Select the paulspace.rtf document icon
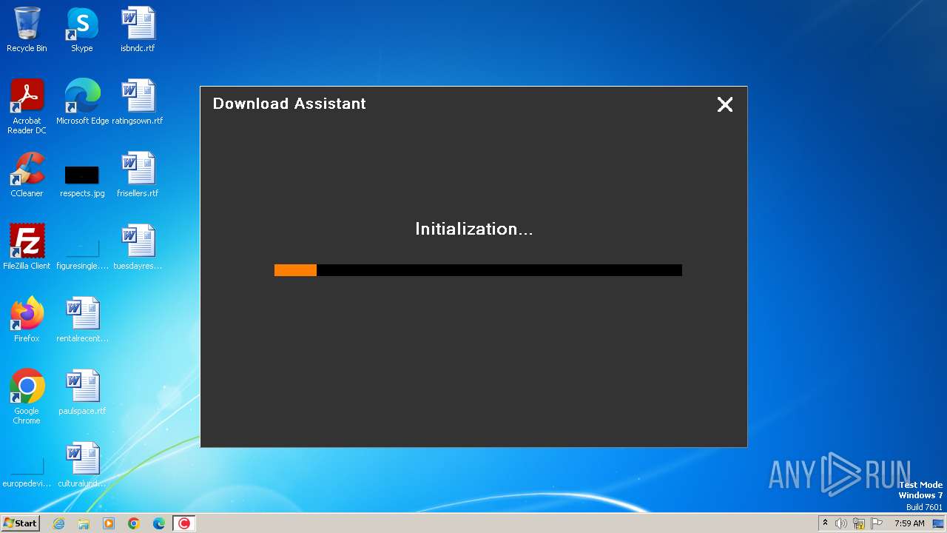Viewport: 947px width, 533px height. [x=82, y=393]
